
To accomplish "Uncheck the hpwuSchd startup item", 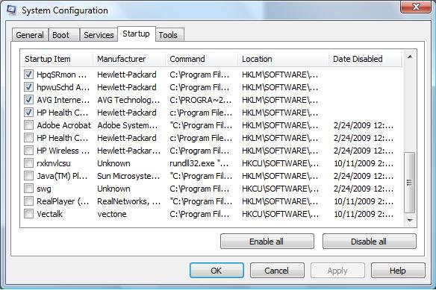I will point(28,87).
